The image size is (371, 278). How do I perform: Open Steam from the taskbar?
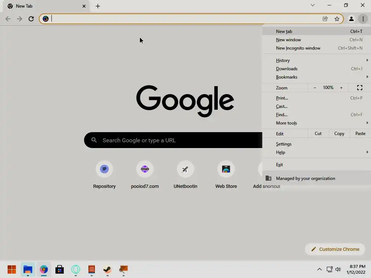pyautogui.click(x=107, y=269)
